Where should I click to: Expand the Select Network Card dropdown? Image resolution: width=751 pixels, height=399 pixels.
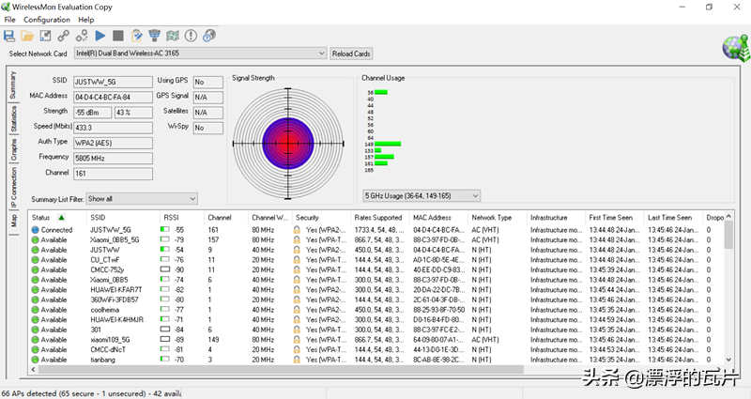[322, 54]
